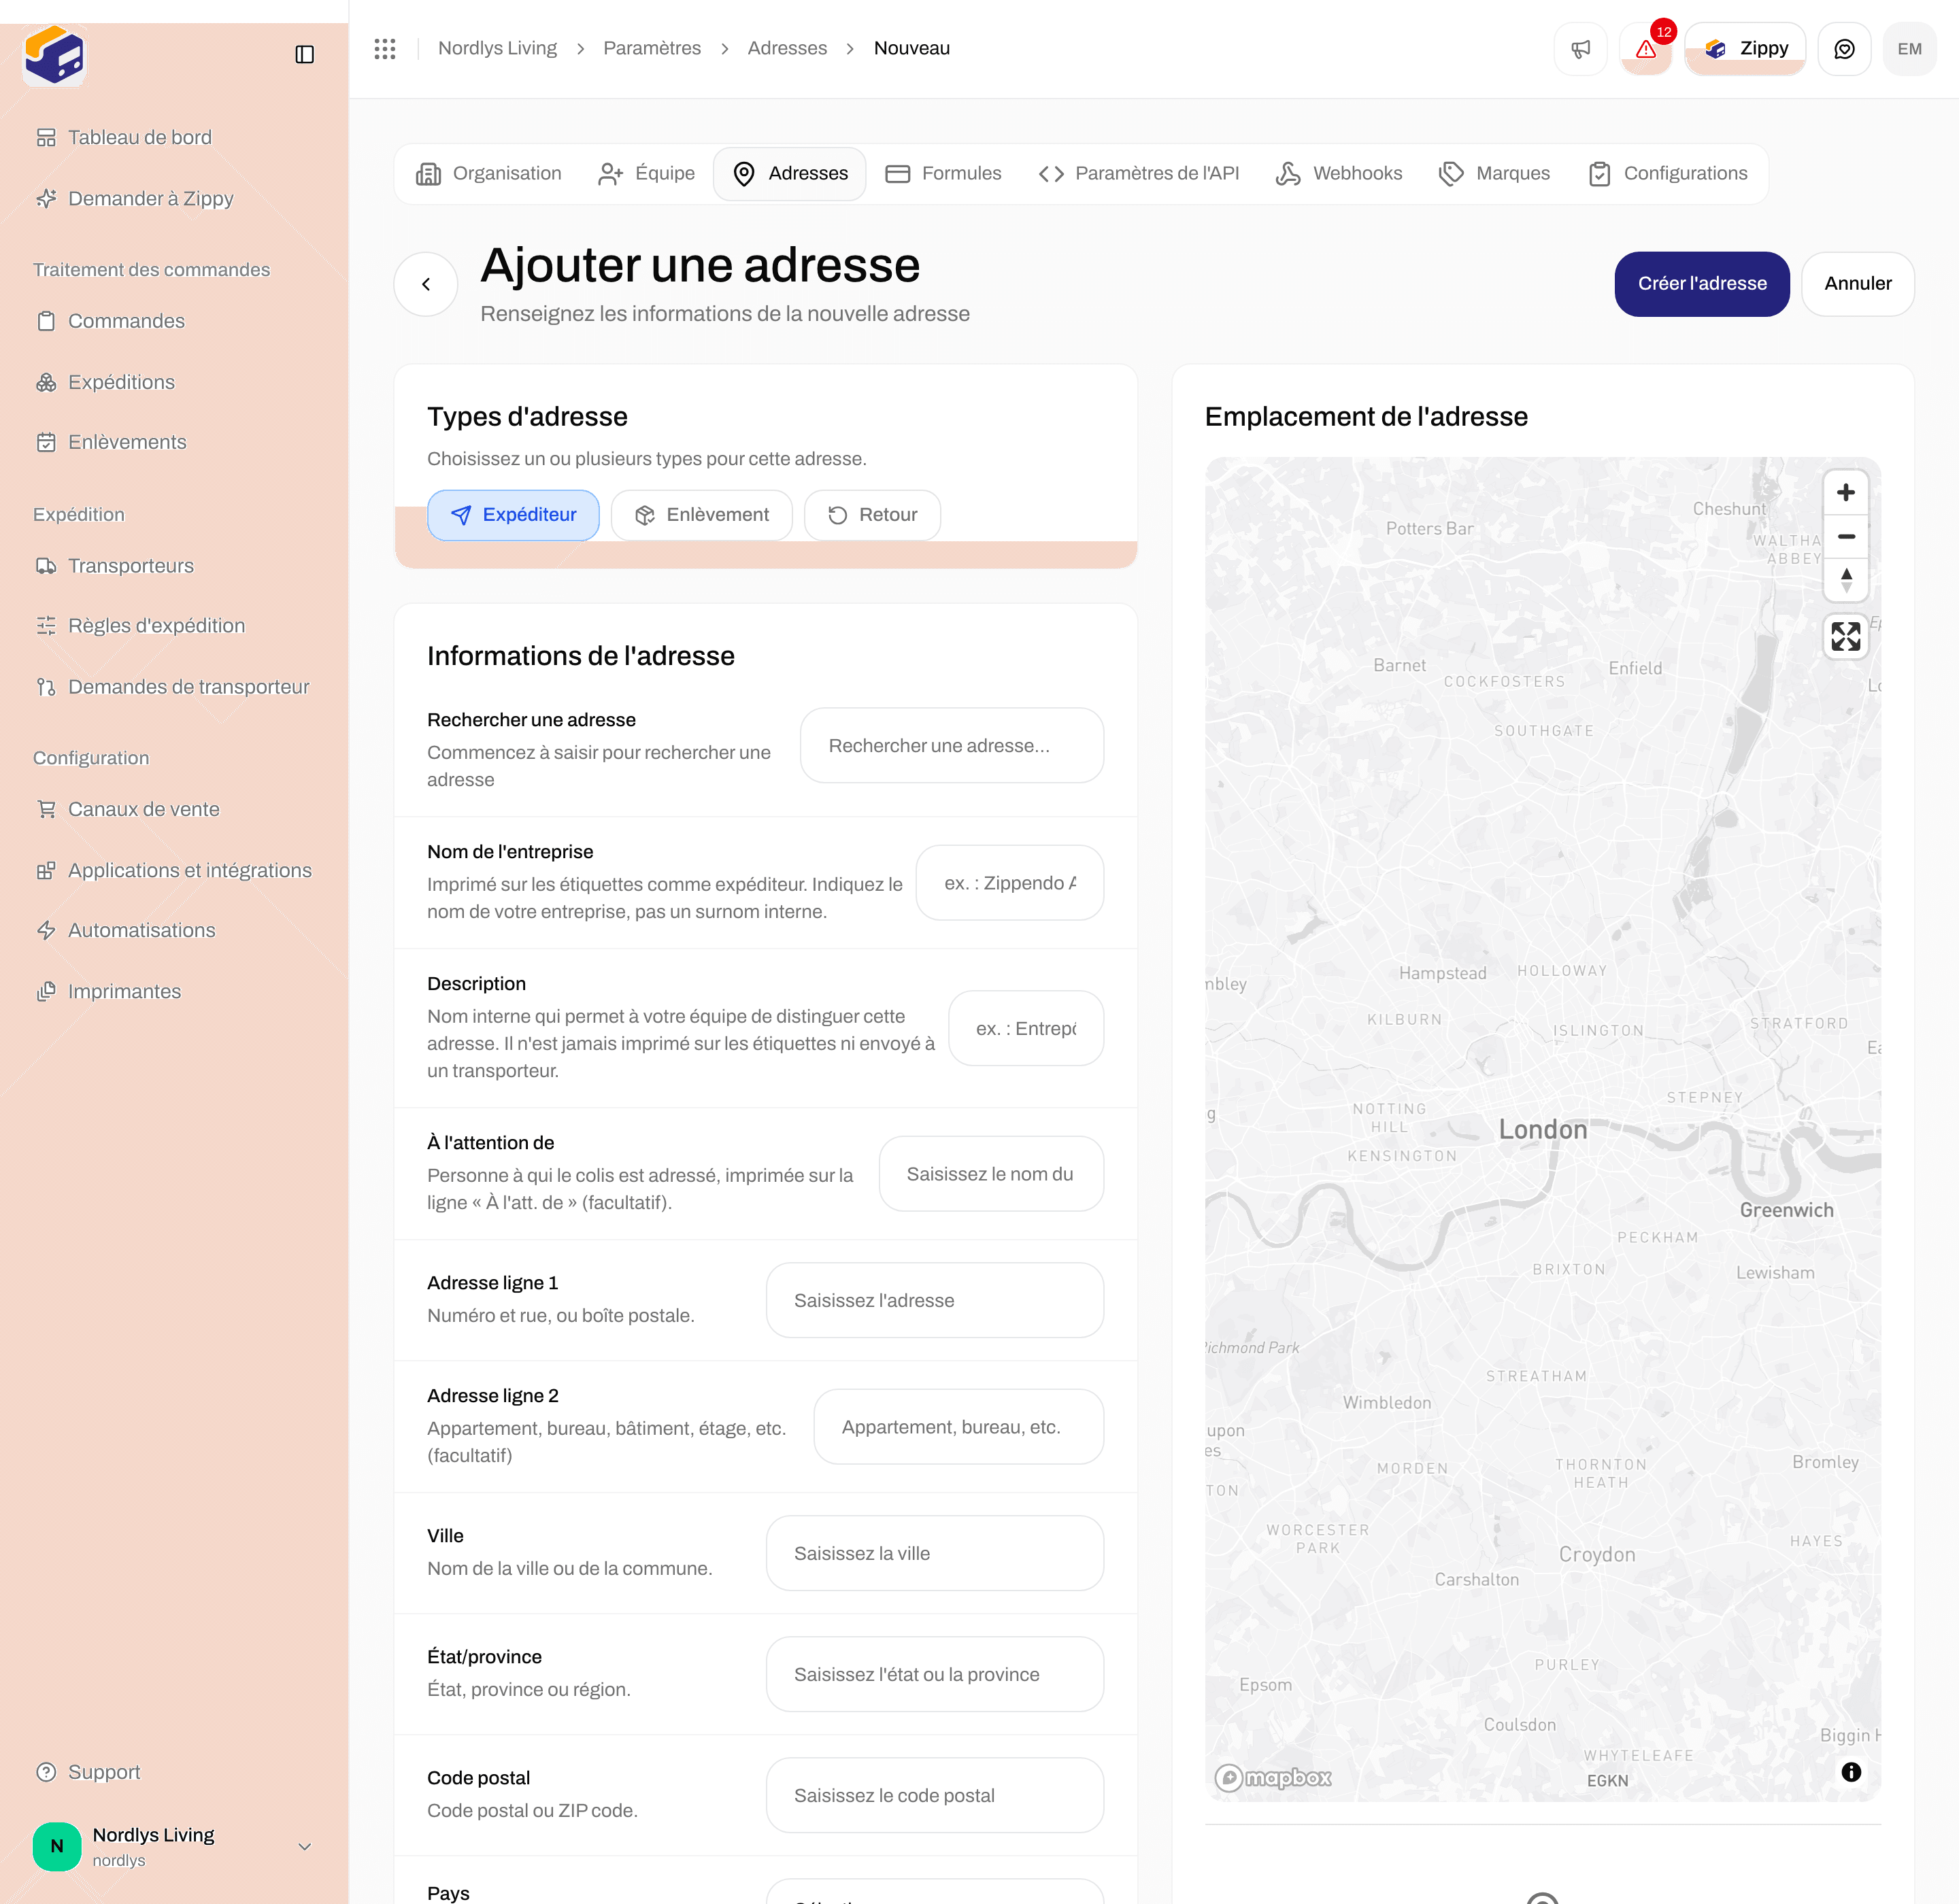Click the Adresses breadcrumb link
Image resolution: width=1959 pixels, height=1904 pixels.
point(788,48)
